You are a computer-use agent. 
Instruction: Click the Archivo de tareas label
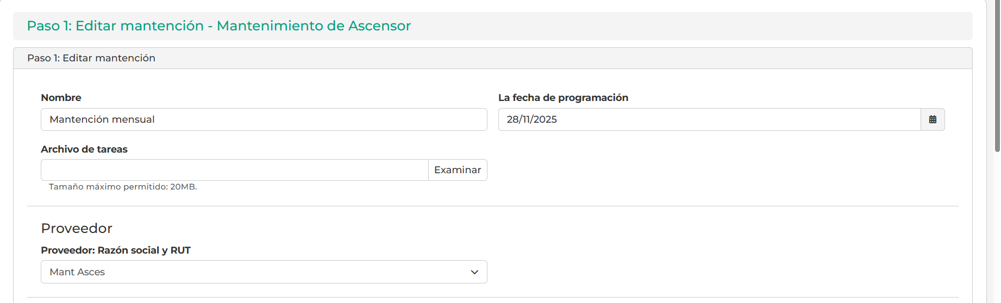(84, 149)
